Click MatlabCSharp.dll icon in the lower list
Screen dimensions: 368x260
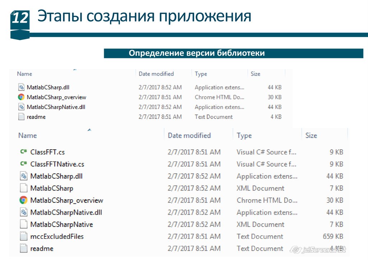[23, 176]
